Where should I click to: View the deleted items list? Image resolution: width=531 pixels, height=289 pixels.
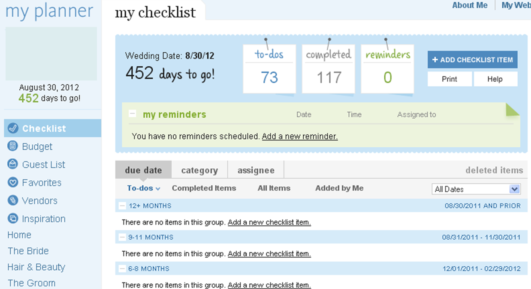pyautogui.click(x=494, y=170)
